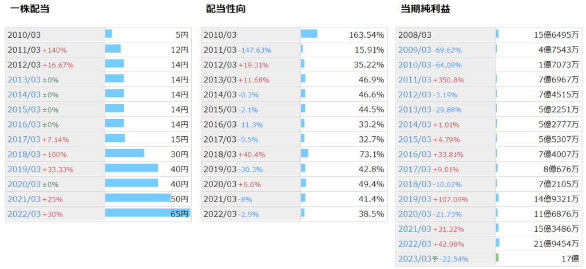Click the 一株配当 heading

[30, 9]
